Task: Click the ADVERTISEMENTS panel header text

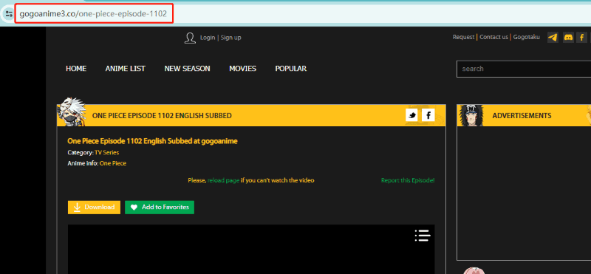Action: pyautogui.click(x=522, y=116)
